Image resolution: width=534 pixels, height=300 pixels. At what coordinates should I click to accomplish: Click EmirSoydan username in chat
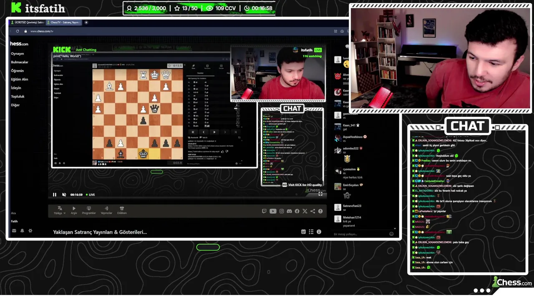351,185
